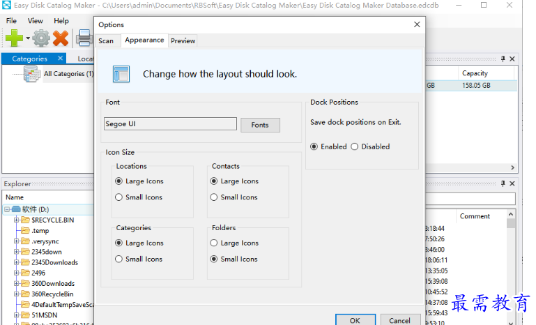Click the $RECYCLE.BIN folder icon
The image size is (536, 325).
click(x=25, y=220)
